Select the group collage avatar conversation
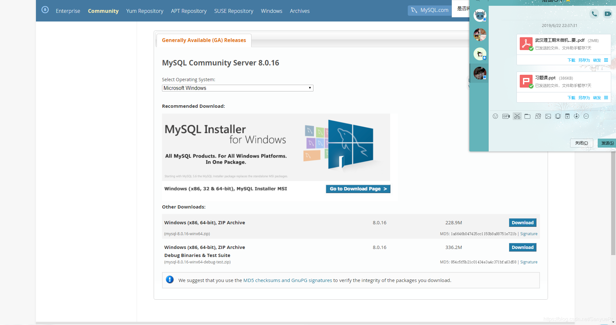The height and width of the screenshot is (325, 616). (480, 35)
